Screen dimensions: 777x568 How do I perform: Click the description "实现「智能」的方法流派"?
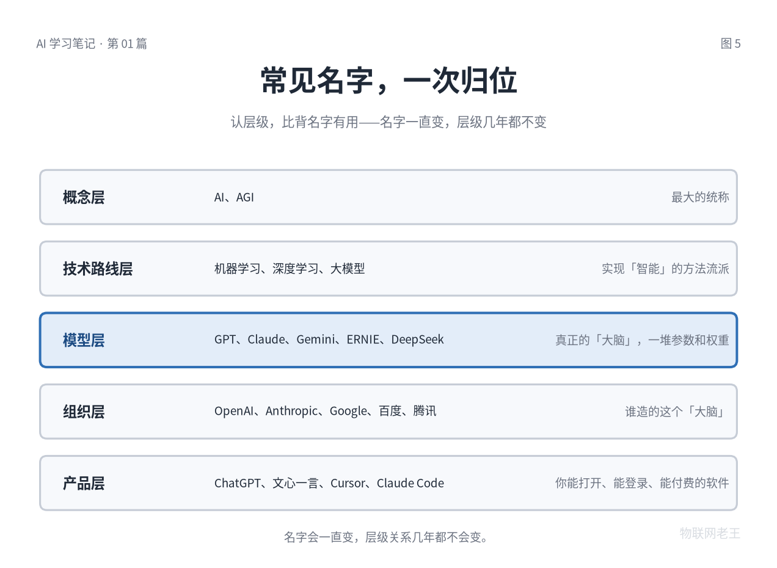coord(665,269)
